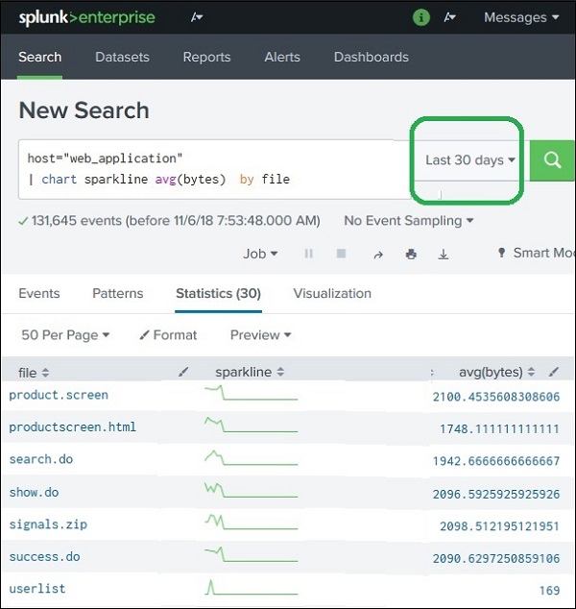Edit the avg(bytes) column with pencil icon
The image size is (576, 609).
pyautogui.click(x=554, y=372)
